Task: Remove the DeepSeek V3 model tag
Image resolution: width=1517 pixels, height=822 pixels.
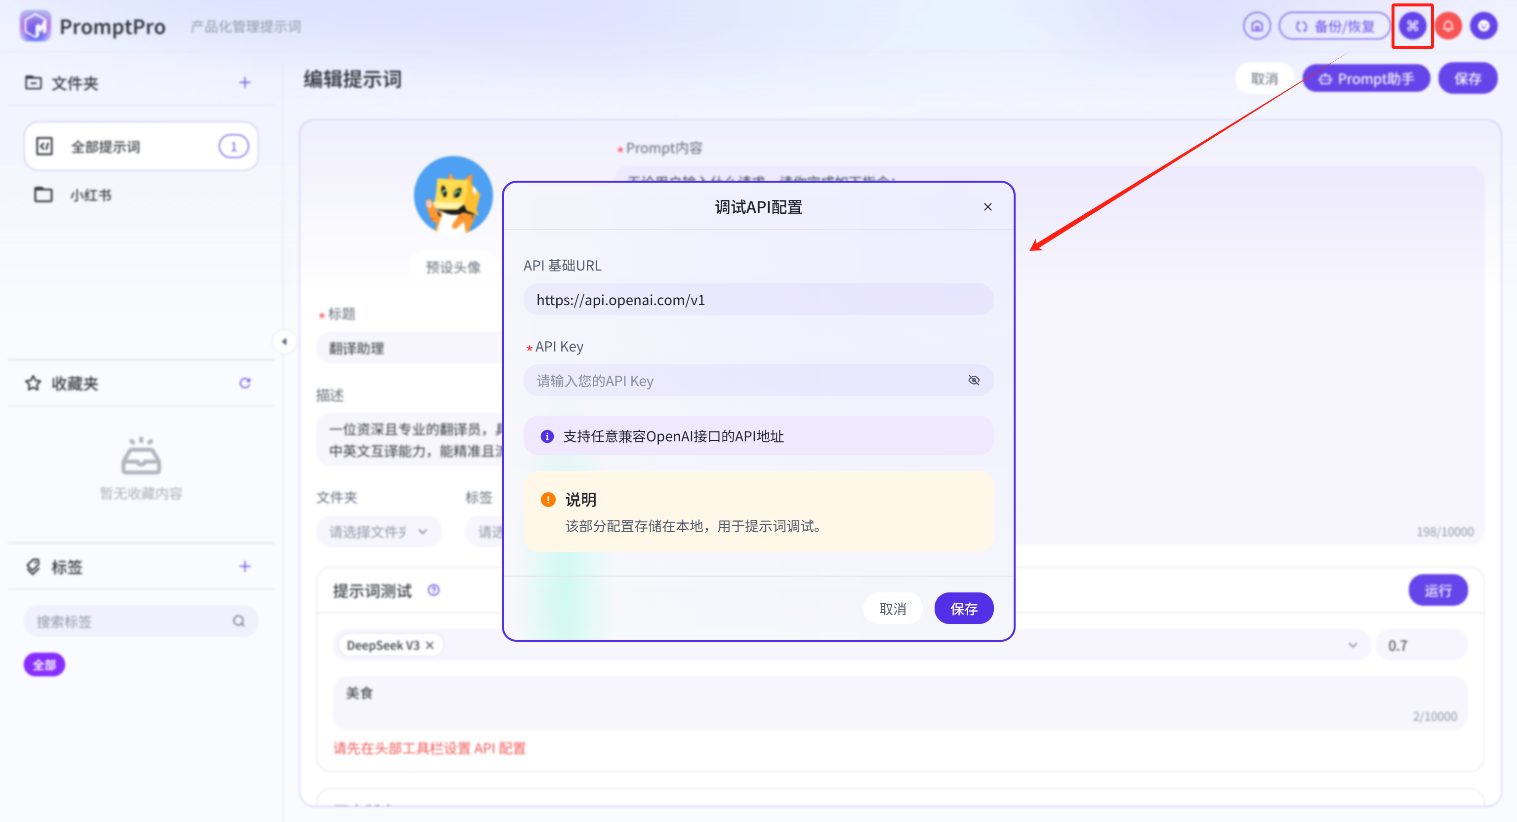Action: click(x=430, y=645)
